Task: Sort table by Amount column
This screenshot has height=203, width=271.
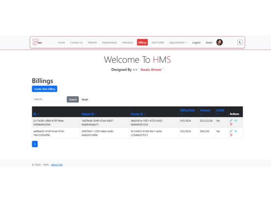Action: pyautogui.click(x=205, y=110)
